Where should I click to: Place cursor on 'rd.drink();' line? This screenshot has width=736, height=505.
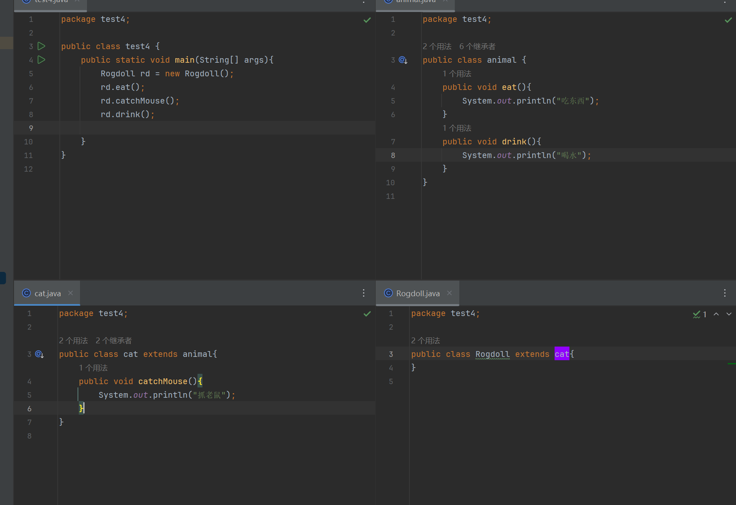(127, 114)
